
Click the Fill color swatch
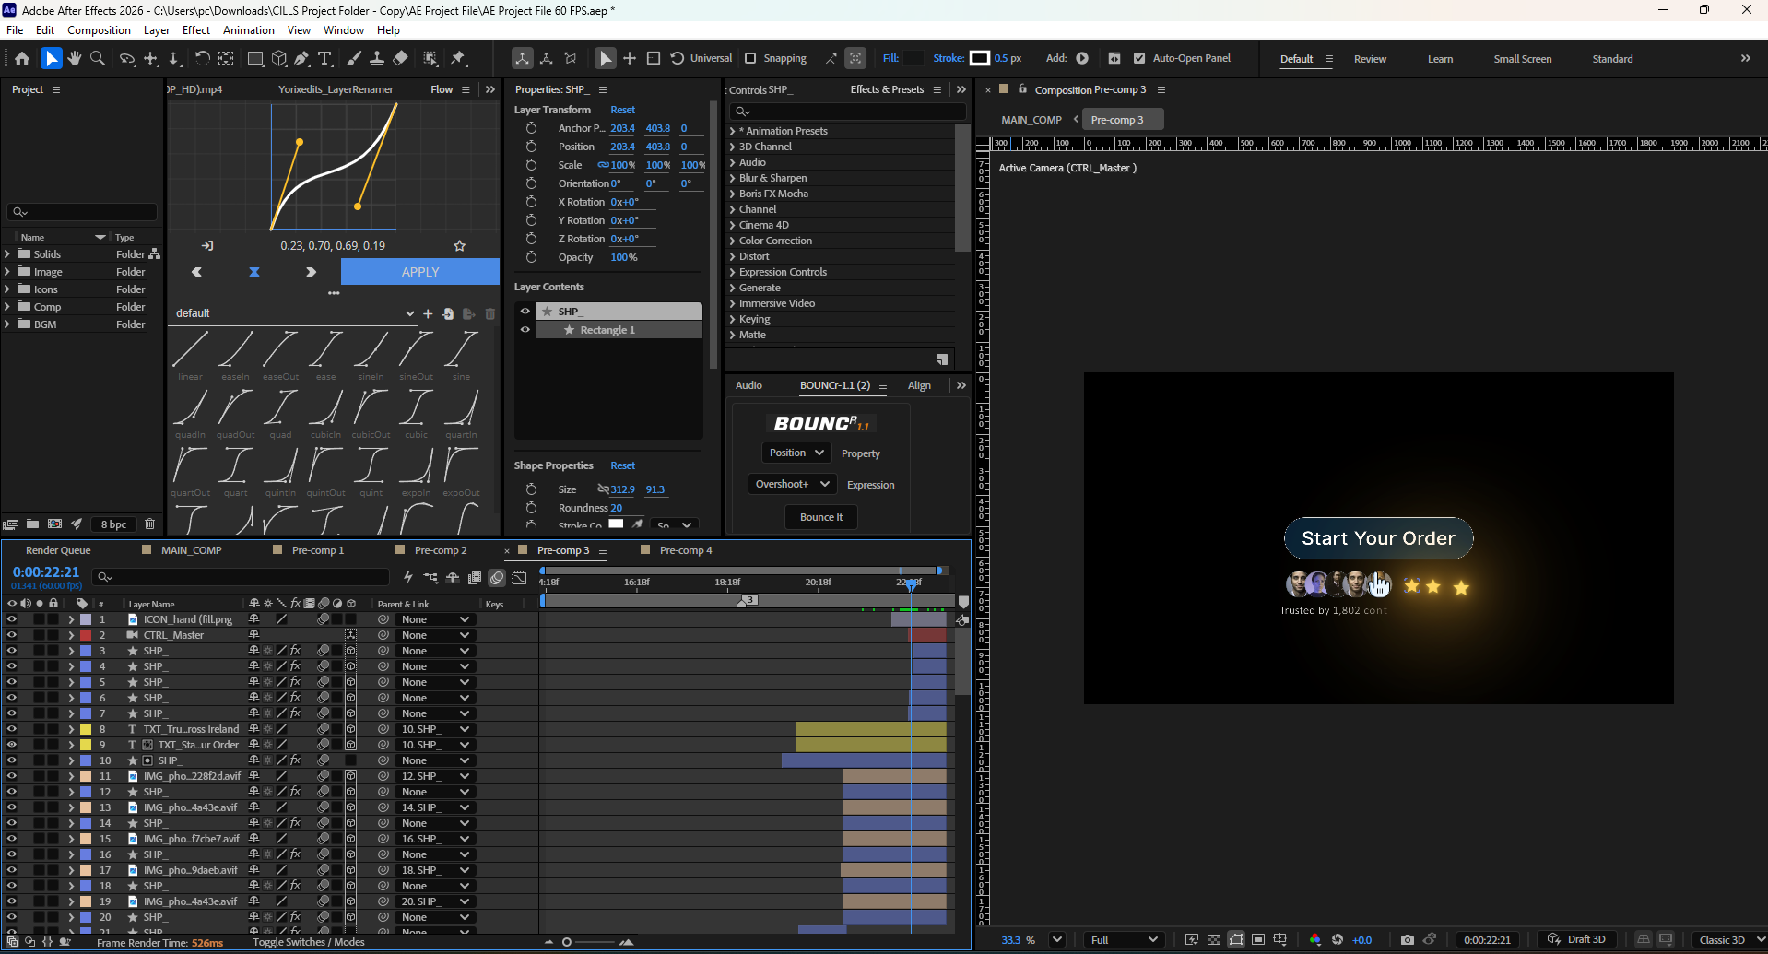pyautogui.click(x=913, y=58)
